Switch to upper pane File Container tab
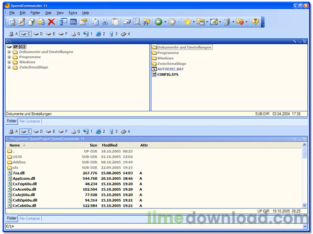The image size is (313, 234). [x=30, y=121]
